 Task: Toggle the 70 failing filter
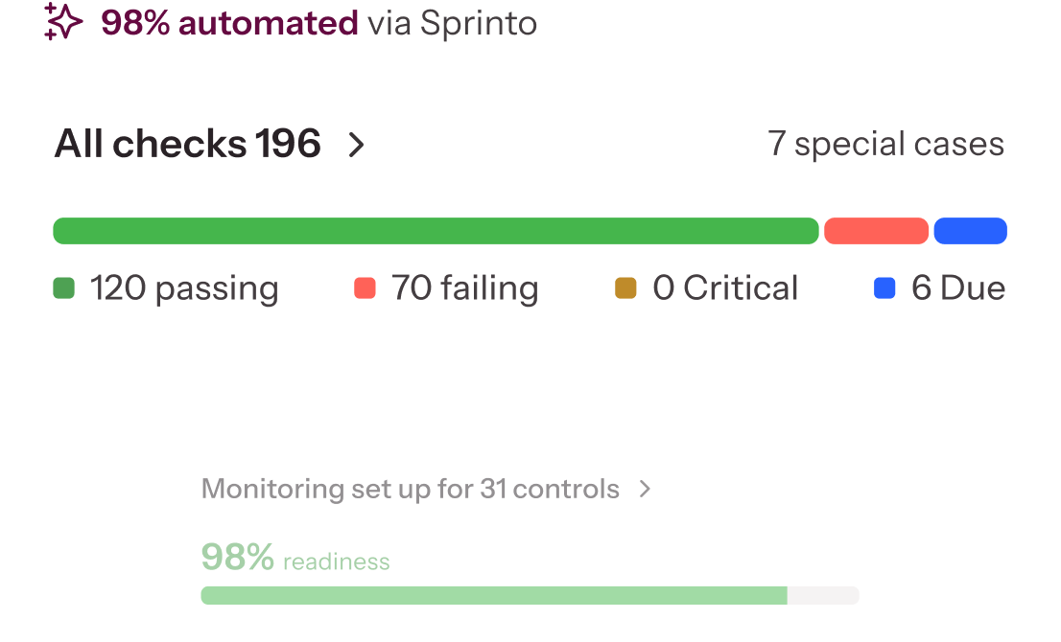pos(464,287)
